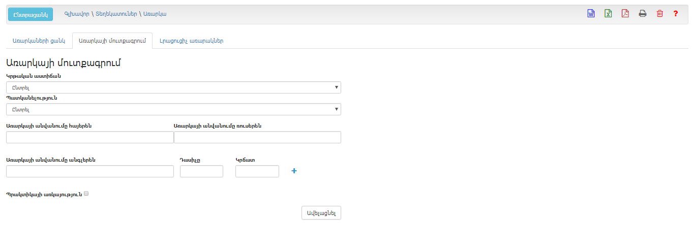Export the page to Word document
Screen dimensions: 692x246
tap(591, 14)
